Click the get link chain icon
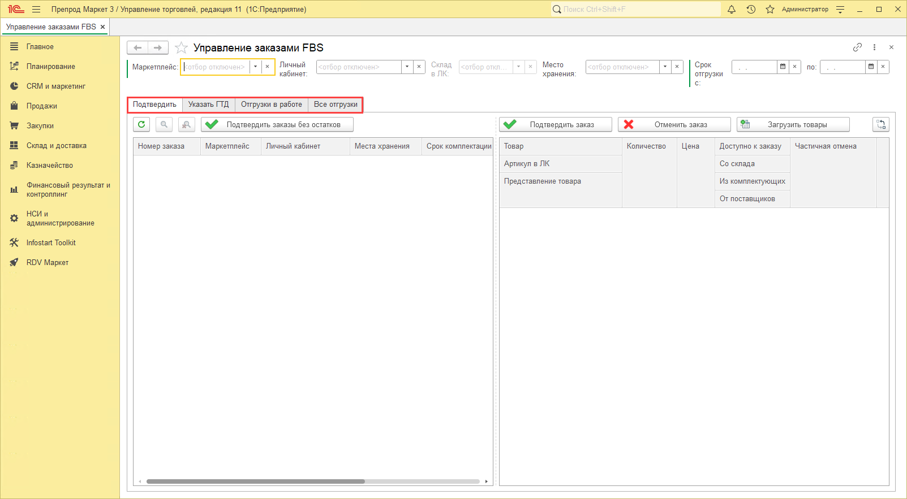The width and height of the screenshot is (907, 499). 857,47
